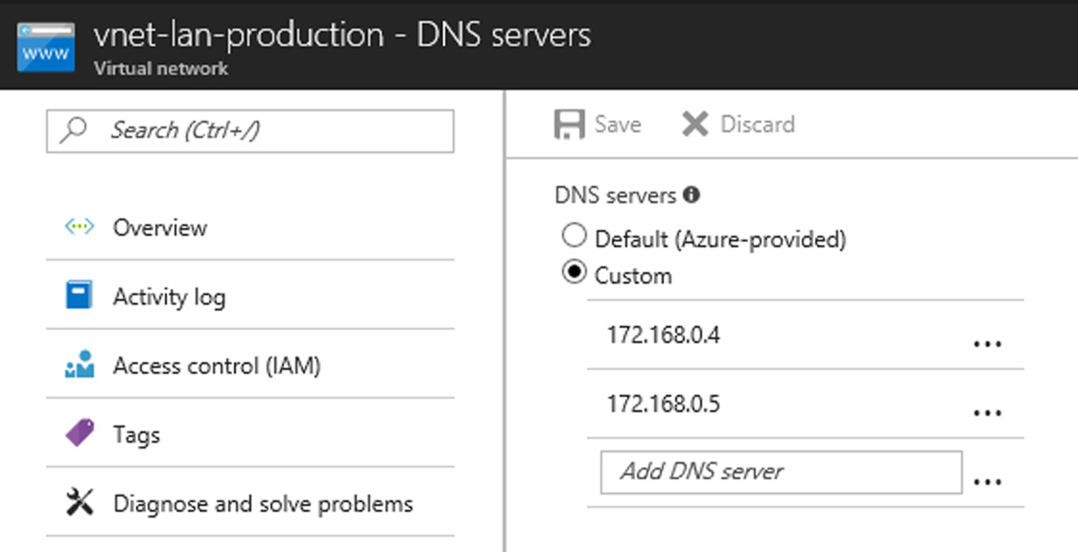
Task: Click the virtual network www icon
Action: (x=46, y=47)
